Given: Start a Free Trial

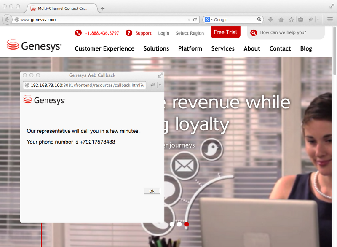Looking at the screenshot, I should [x=225, y=32].
